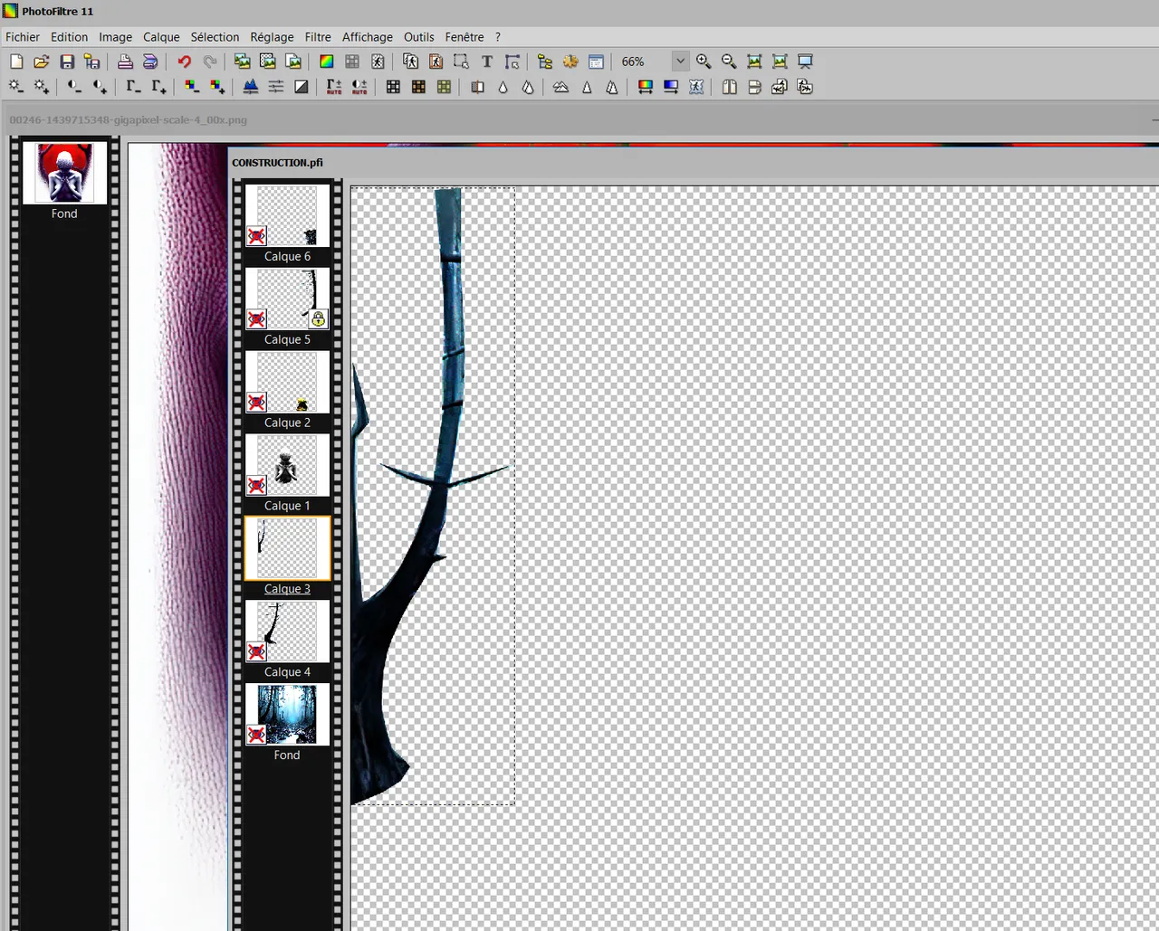1159x931 pixels.
Task: Click the Calque 3 layer label
Action: click(287, 589)
